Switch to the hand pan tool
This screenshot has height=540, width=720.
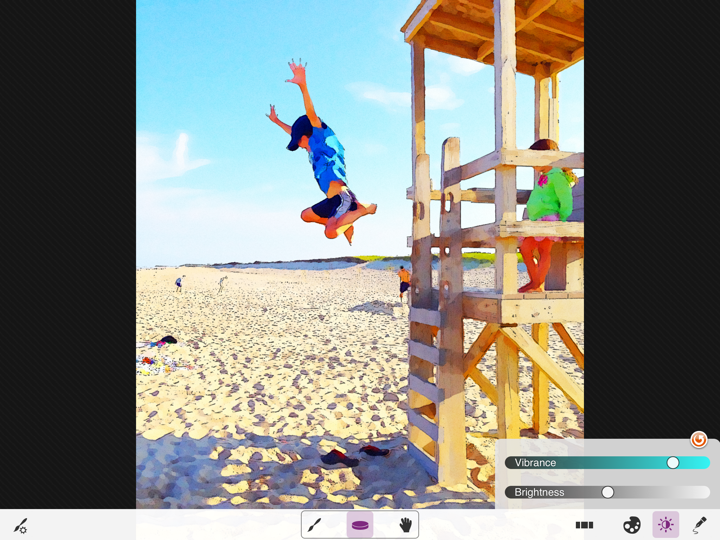(405, 525)
